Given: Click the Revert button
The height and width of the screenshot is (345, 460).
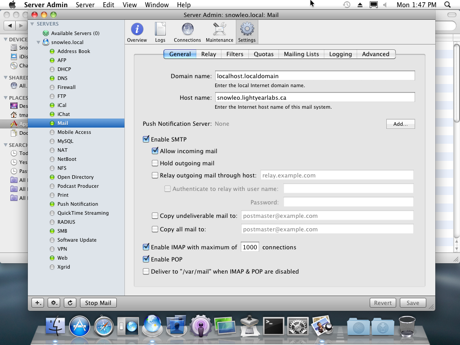Looking at the screenshot, I should (x=383, y=303).
